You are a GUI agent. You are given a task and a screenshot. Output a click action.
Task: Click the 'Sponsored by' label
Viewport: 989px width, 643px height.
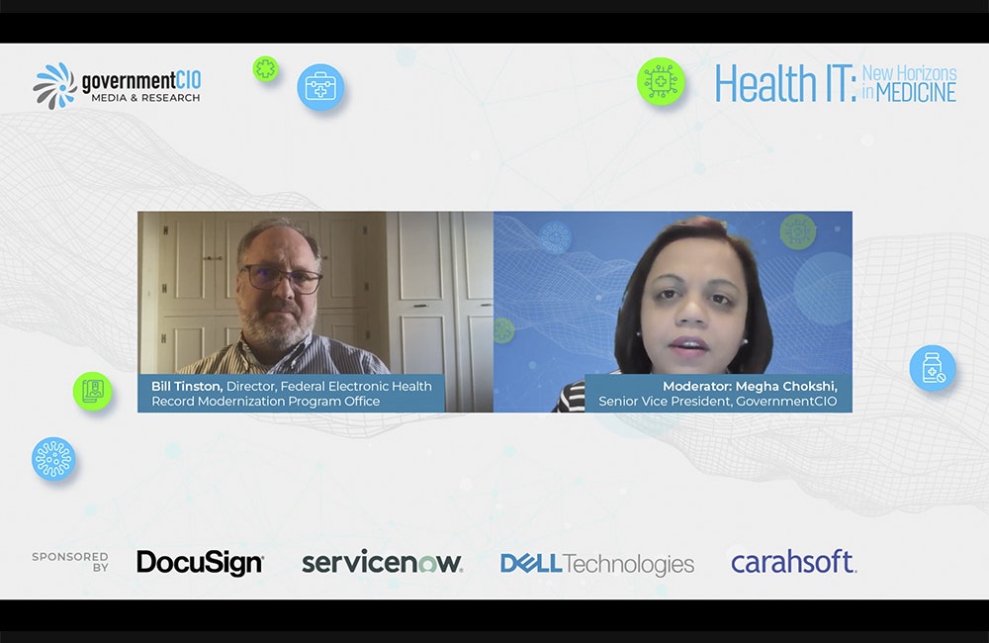point(70,562)
